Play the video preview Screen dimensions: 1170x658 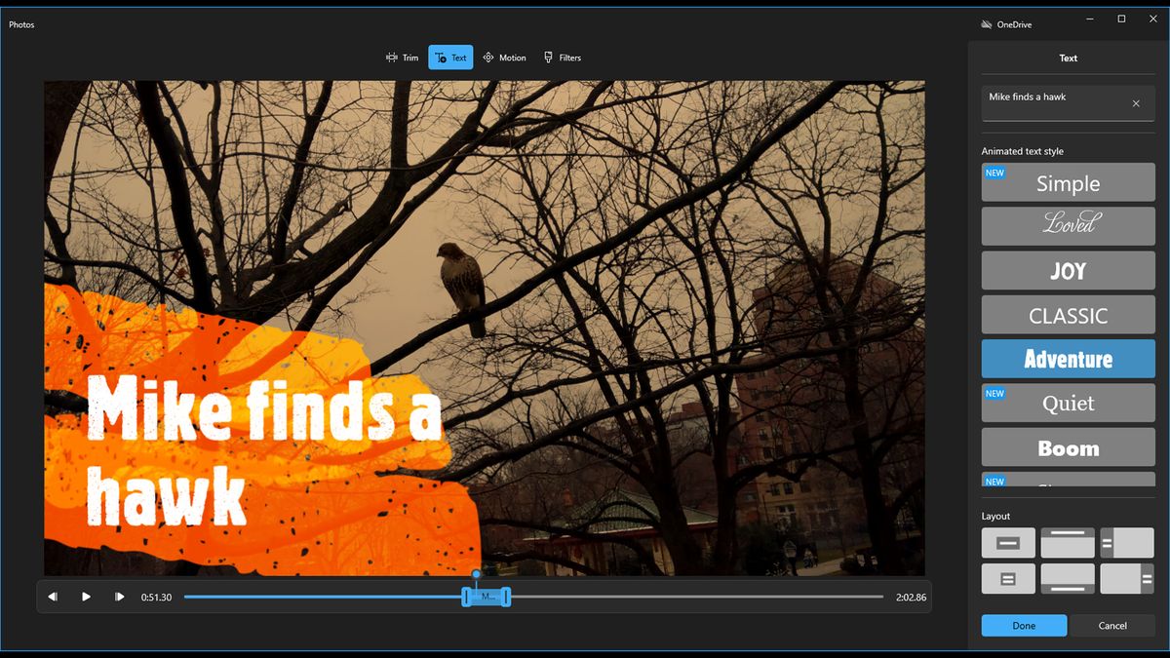click(x=86, y=596)
